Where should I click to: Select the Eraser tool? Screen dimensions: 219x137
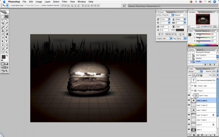[x=3, y=34]
